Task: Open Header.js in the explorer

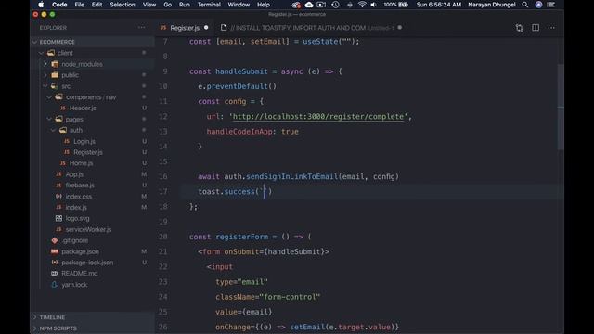Action: (x=83, y=108)
